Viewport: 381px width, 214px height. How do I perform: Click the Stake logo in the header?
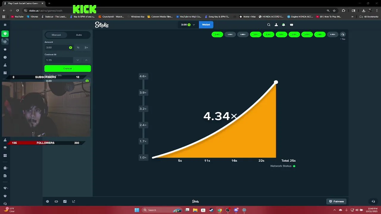pos(102,25)
